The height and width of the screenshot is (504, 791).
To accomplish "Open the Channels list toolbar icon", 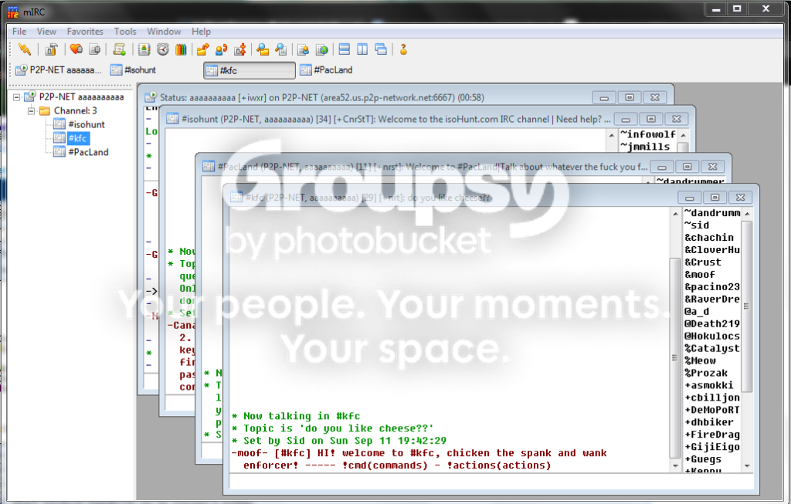I will [x=95, y=49].
